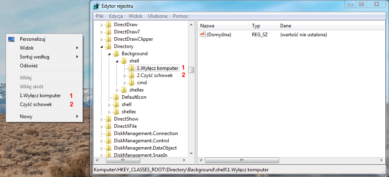
Task: Select the DefaultIcon key label
Action: [x=134, y=97]
